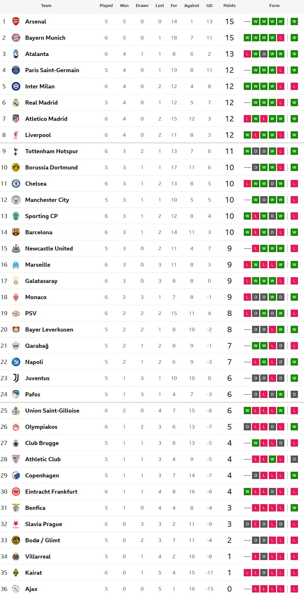Click the Barcelona club crest icon
The width and height of the screenshot is (304, 596).
16,232
